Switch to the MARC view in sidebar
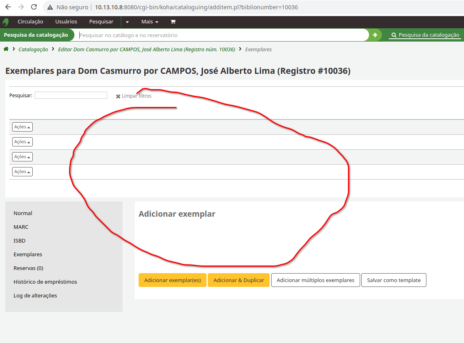 pyautogui.click(x=21, y=227)
